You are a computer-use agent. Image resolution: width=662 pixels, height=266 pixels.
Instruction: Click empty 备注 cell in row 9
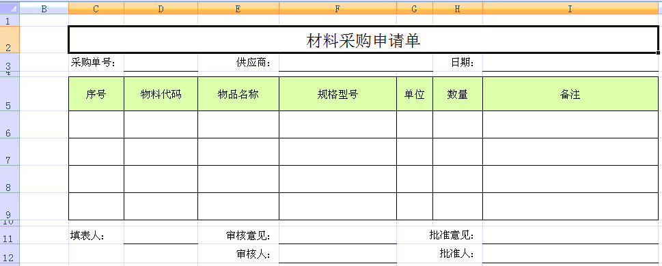570,207
